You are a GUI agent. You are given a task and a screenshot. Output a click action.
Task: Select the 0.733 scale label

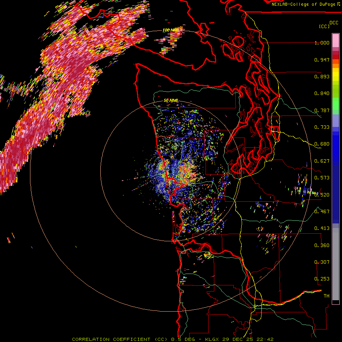[322, 127]
